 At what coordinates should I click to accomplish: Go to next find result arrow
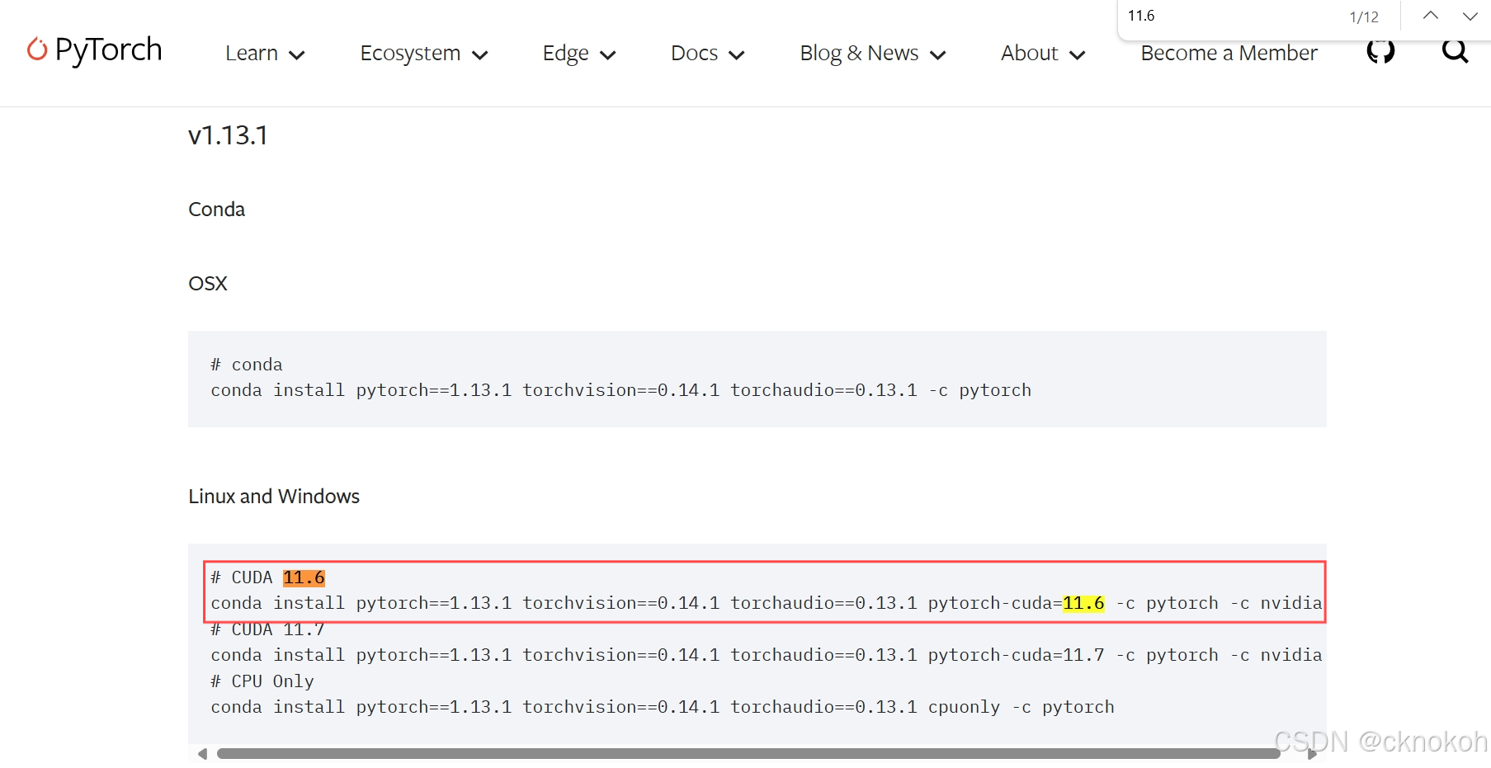pyautogui.click(x=1470, y=16)
